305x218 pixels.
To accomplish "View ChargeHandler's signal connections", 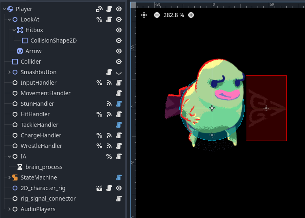I will (109, 135).
